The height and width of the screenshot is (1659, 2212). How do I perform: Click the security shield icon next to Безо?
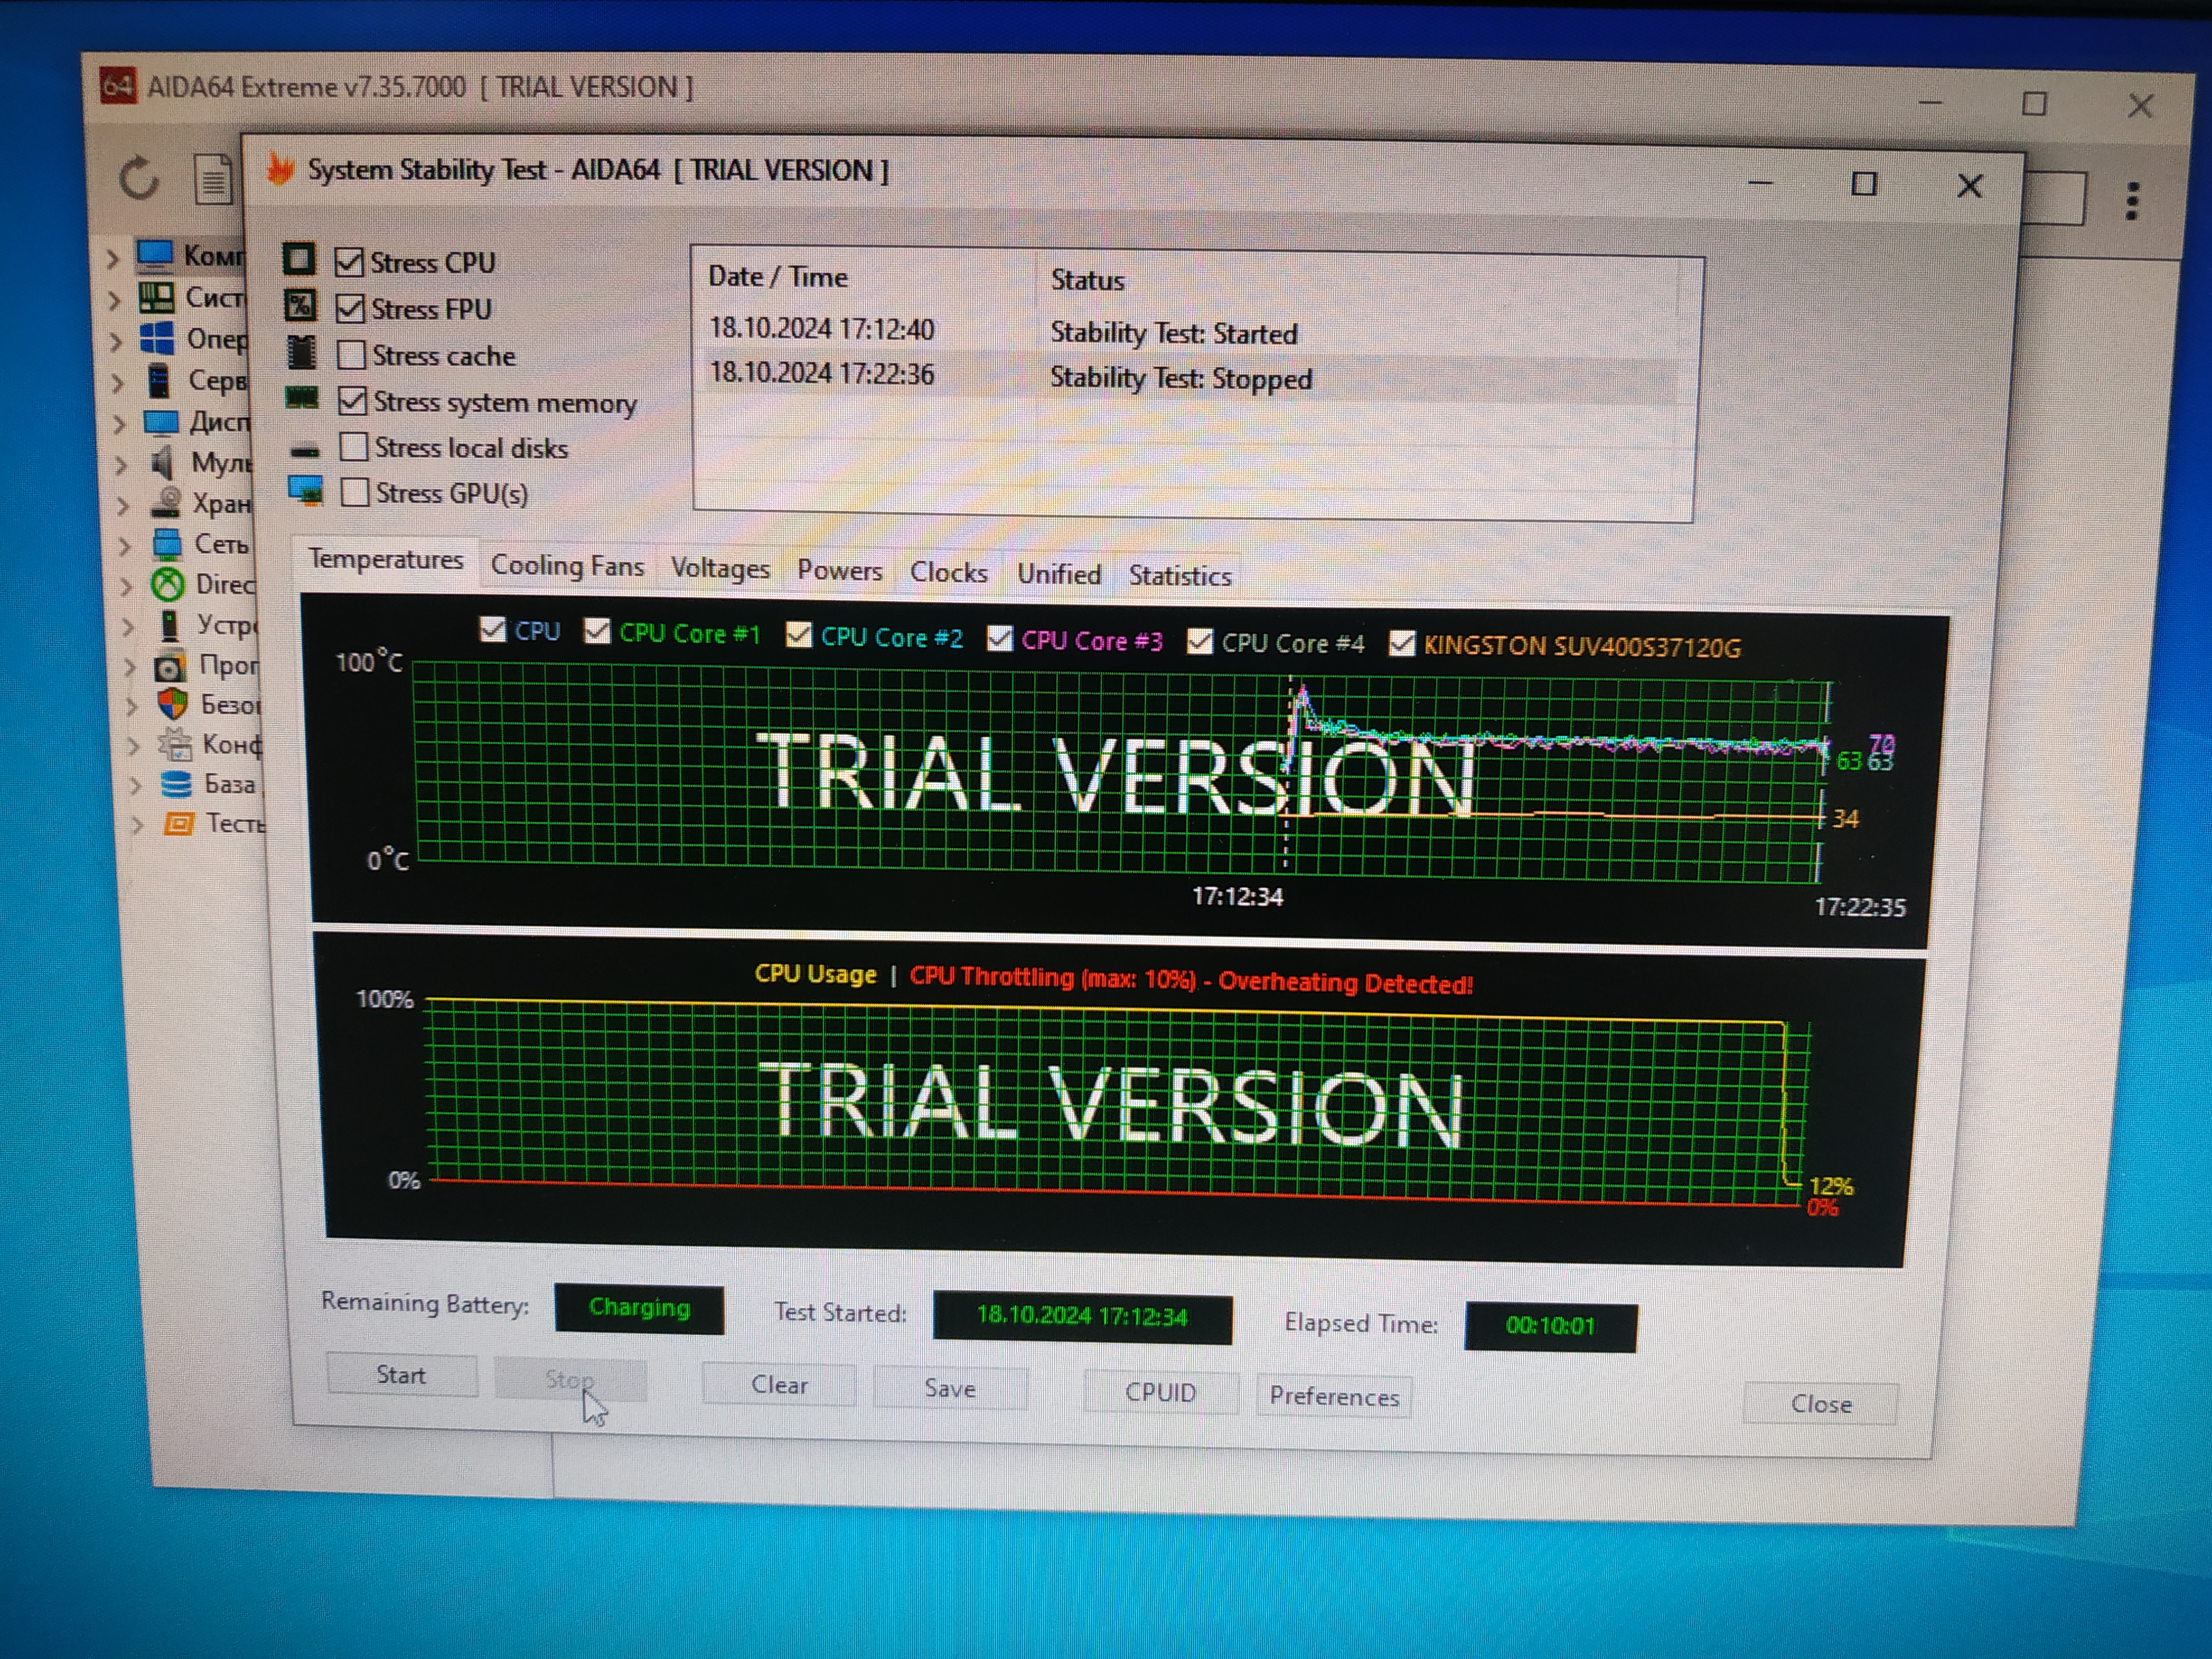[173, 704]
